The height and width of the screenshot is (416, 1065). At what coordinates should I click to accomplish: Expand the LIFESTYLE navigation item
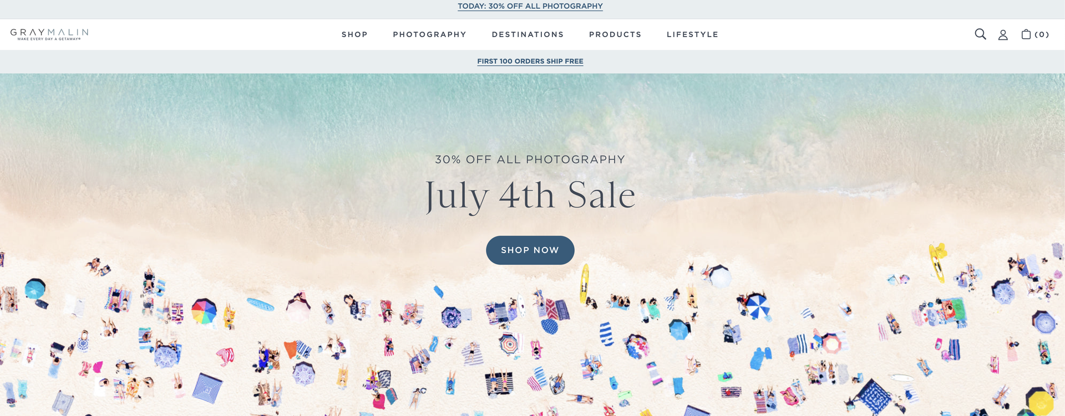click(692, 34)
